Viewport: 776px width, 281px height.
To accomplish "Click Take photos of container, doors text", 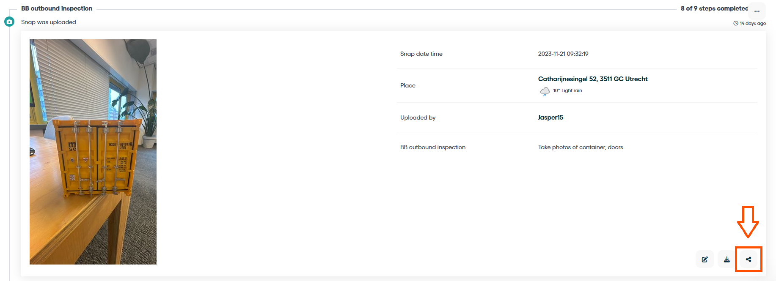I will pyautogui.click(x=580, y=147).
